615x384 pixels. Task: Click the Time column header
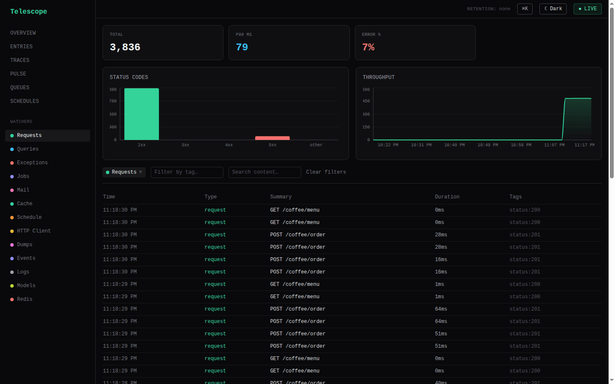109,197
